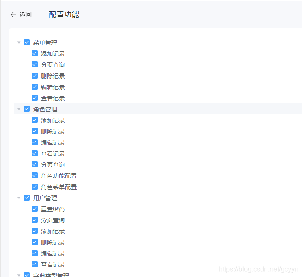
Task: Uncheck 分页查询 under 菜单管理
Action: point(35,64)
